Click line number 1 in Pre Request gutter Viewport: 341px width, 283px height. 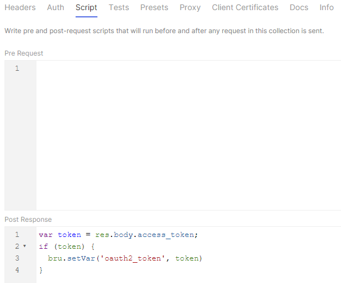pos(17,69)
